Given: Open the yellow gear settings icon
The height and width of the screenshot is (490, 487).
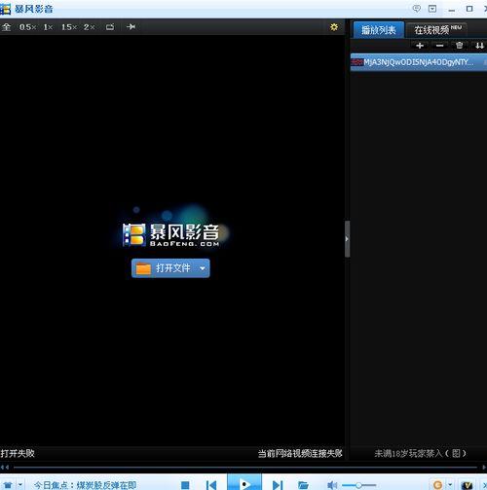Looking at the screenshot, I should pyautogui.click(x=334, y=27).
